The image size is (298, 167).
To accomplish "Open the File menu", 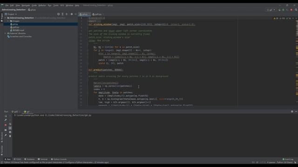I will [7, 6].
